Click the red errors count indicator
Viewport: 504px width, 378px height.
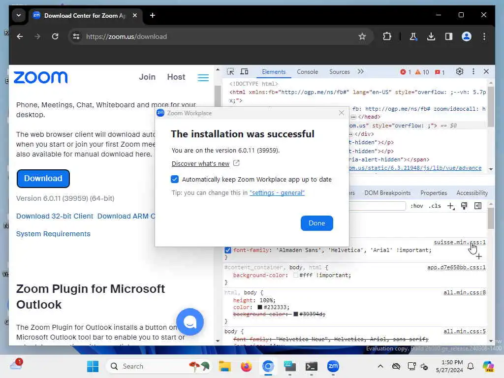(x=406, y=72)
